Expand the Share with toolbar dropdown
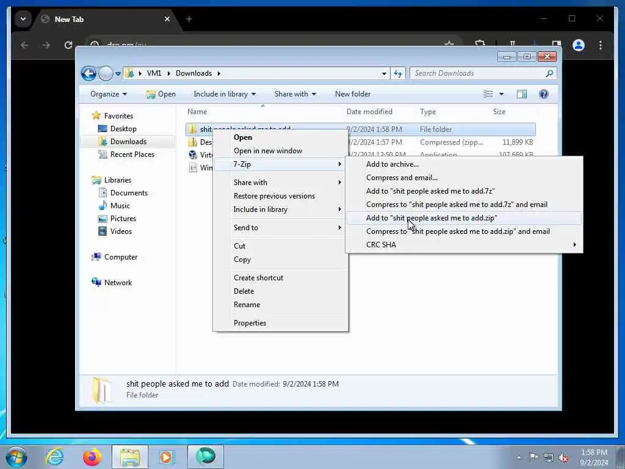This screenshot has width=625, height=469. (295, 94)
